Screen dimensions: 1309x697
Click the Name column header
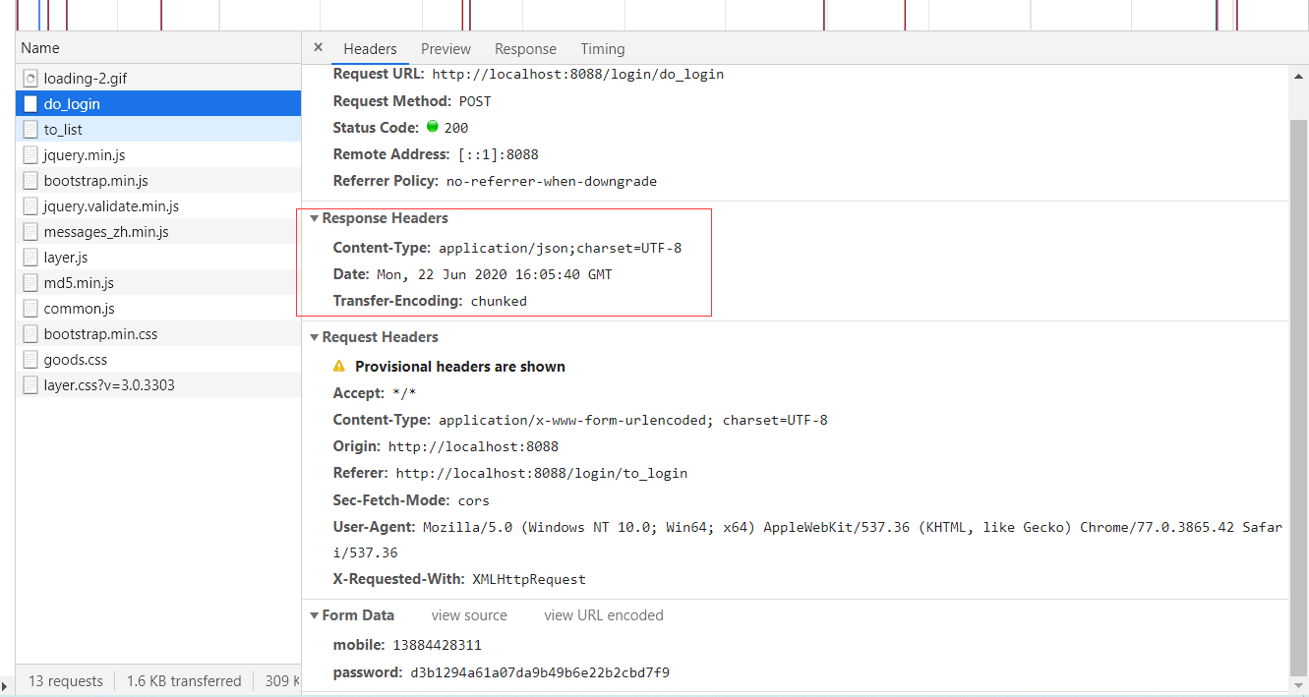(40, 48)
